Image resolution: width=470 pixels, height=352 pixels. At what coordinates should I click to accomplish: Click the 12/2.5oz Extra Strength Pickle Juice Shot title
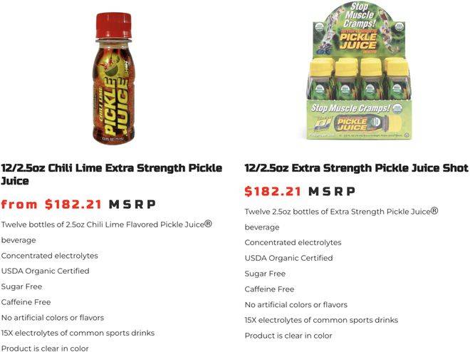coord(356,168)
